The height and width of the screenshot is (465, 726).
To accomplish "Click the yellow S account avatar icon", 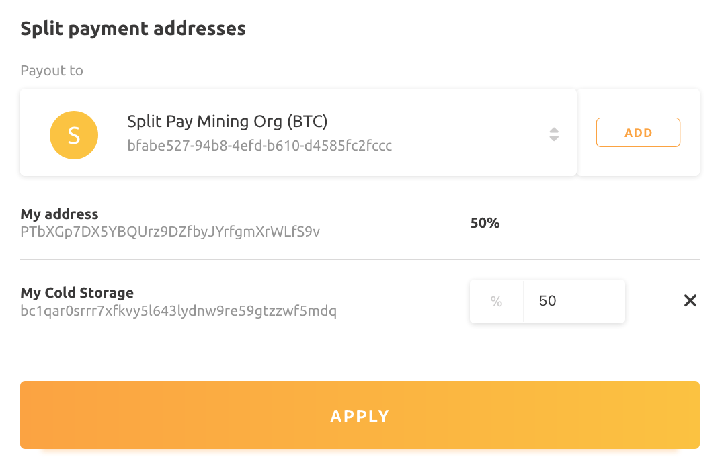I will pos(74,134).
